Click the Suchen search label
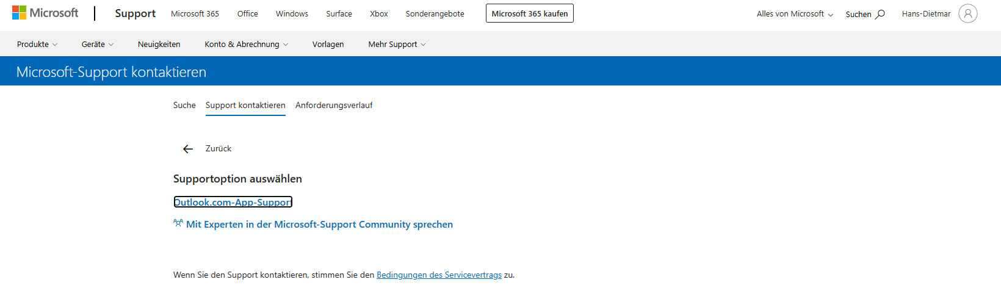Screen dimensions: 1001x307 (858, 14)
